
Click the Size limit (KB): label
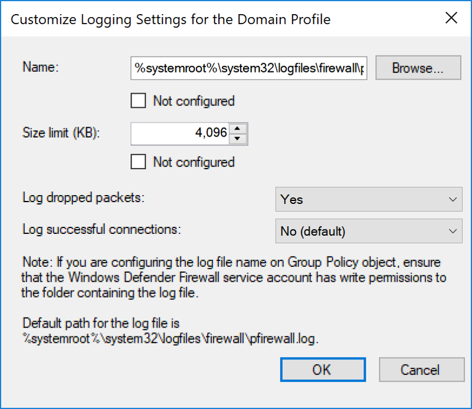coord(61,133)
